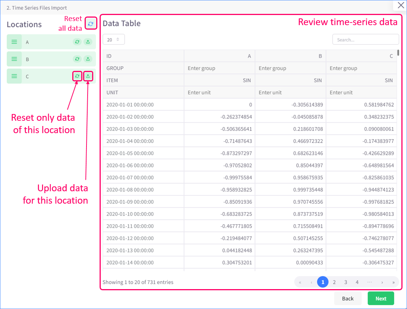Click the ID header cell

(x=143, y=56)
